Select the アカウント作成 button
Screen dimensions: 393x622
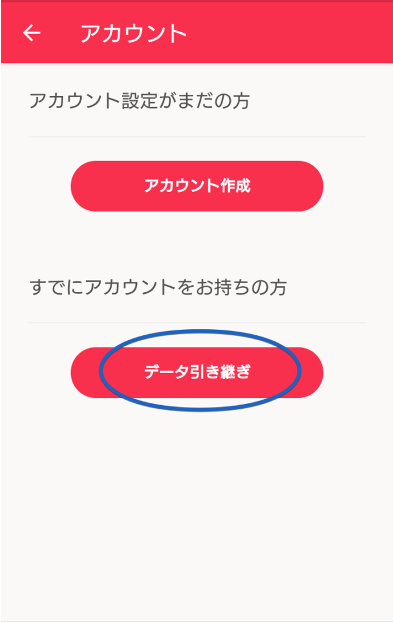[197, 186]
